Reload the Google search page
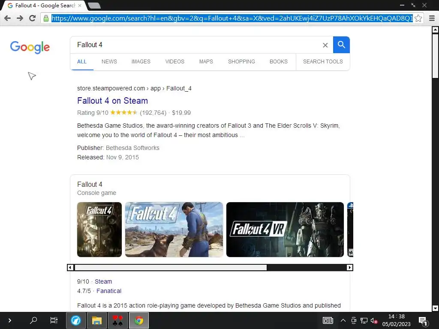This screenshot has width=439, height=329. tap(32, 18)
